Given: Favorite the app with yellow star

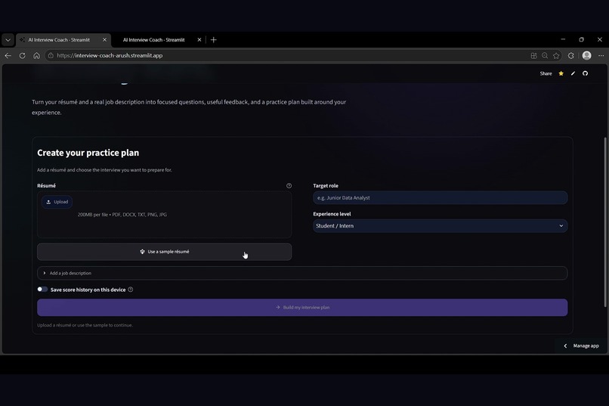Looking at the screenshot, I should click(561, 73).
